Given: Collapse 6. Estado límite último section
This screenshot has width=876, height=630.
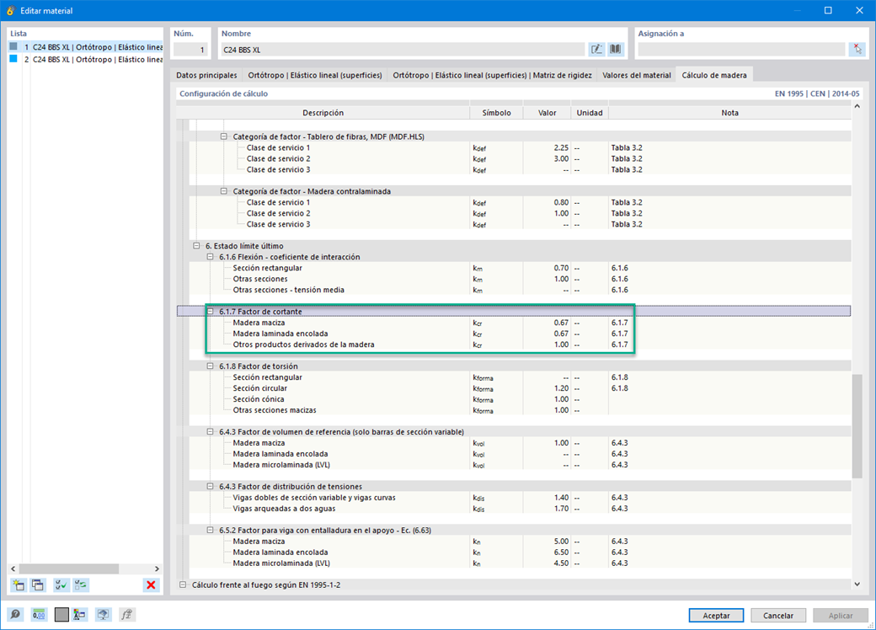Looking at the screenshot, I should [196, 246].
